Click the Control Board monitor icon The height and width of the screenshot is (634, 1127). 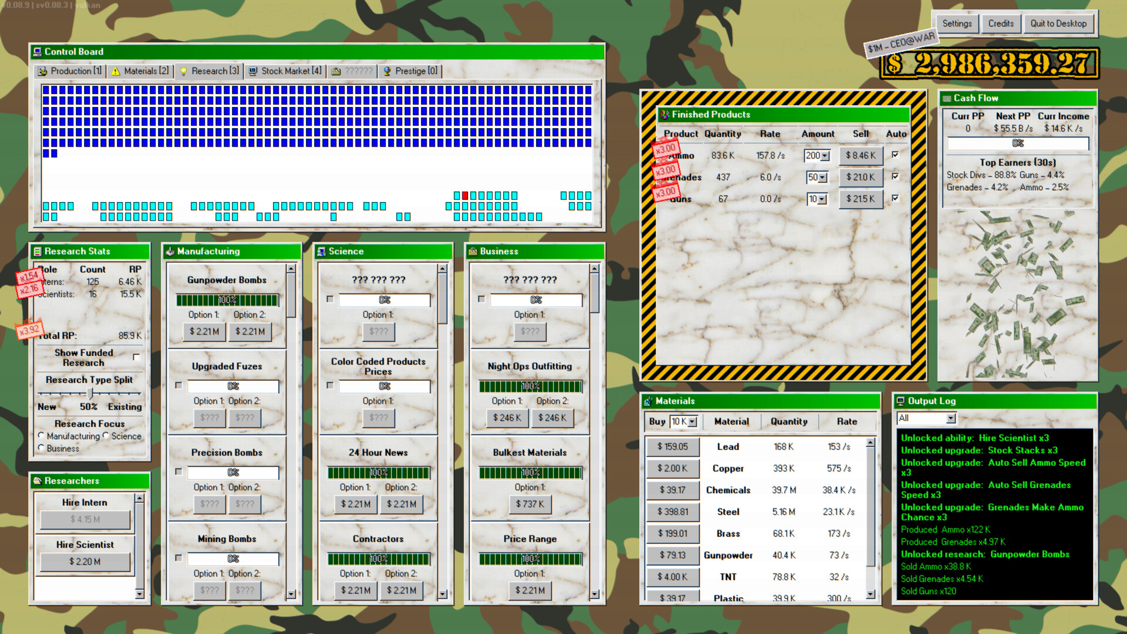38,52
